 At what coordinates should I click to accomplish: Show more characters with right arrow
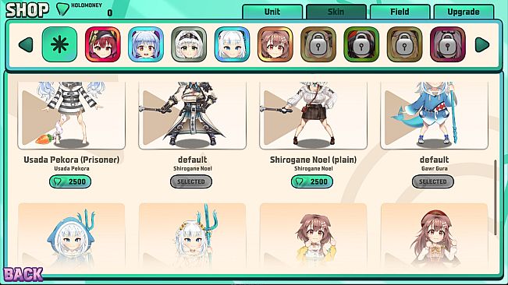point(482,44)
